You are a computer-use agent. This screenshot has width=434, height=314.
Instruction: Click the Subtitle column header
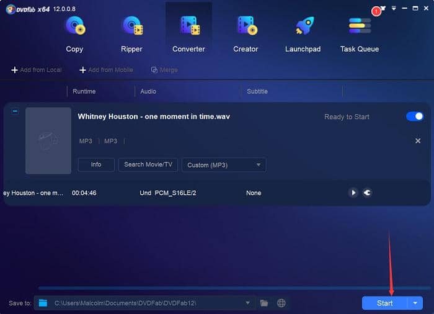point(257,91)
